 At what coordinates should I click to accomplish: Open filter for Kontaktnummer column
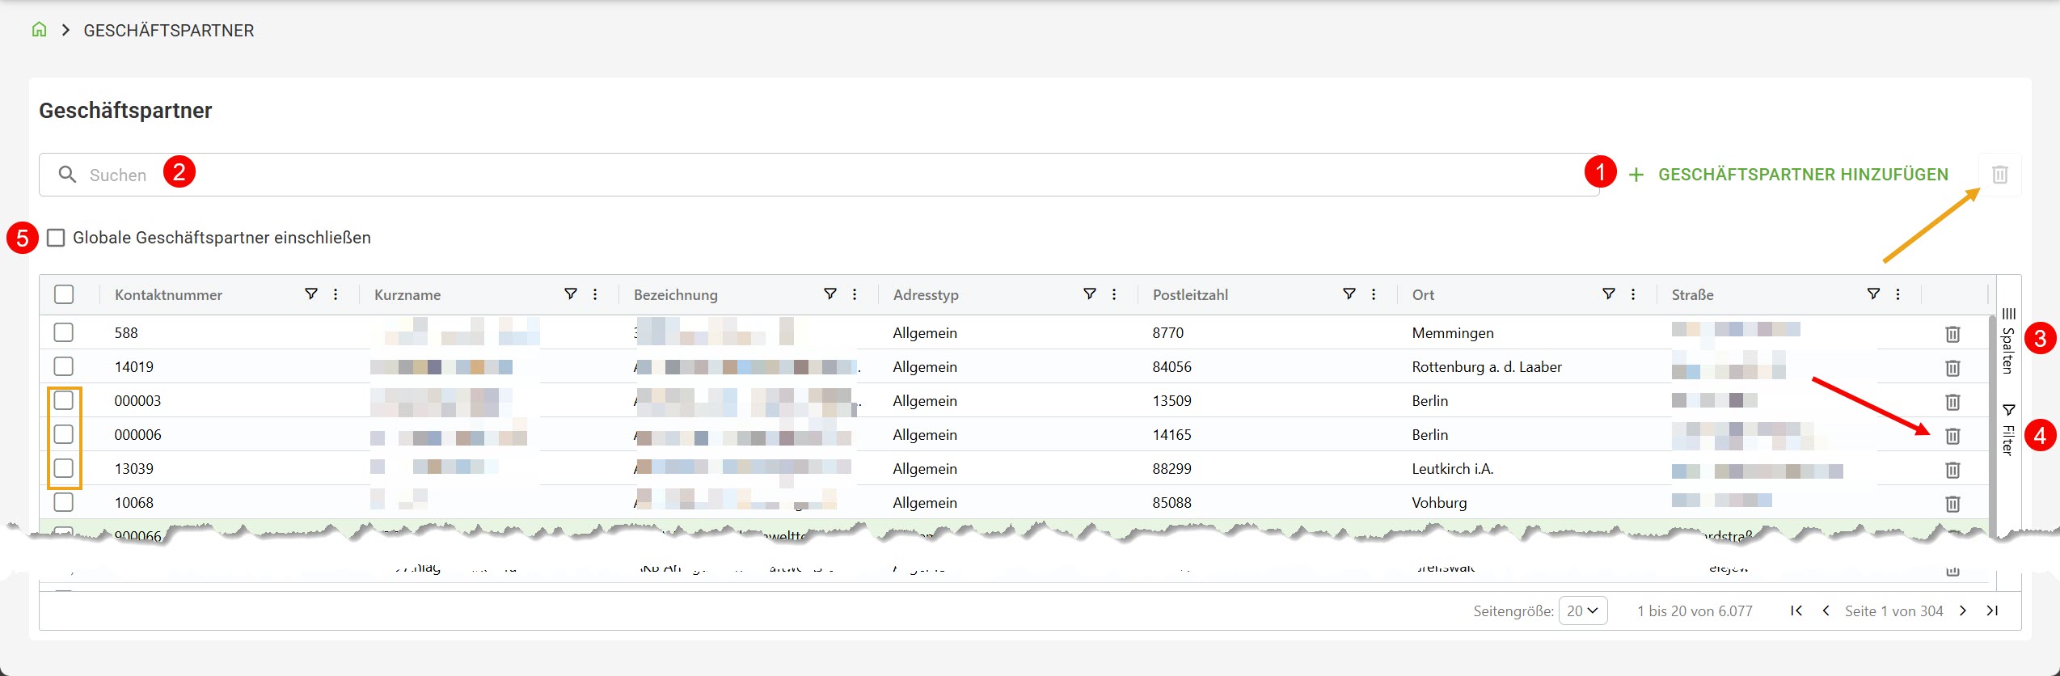(x=310, y=294)
